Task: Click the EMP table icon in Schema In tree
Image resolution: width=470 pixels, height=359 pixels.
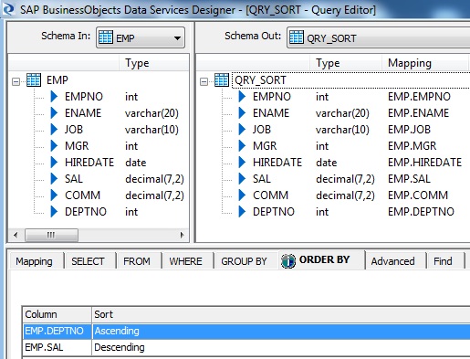Action: click(x=34, y=80)
